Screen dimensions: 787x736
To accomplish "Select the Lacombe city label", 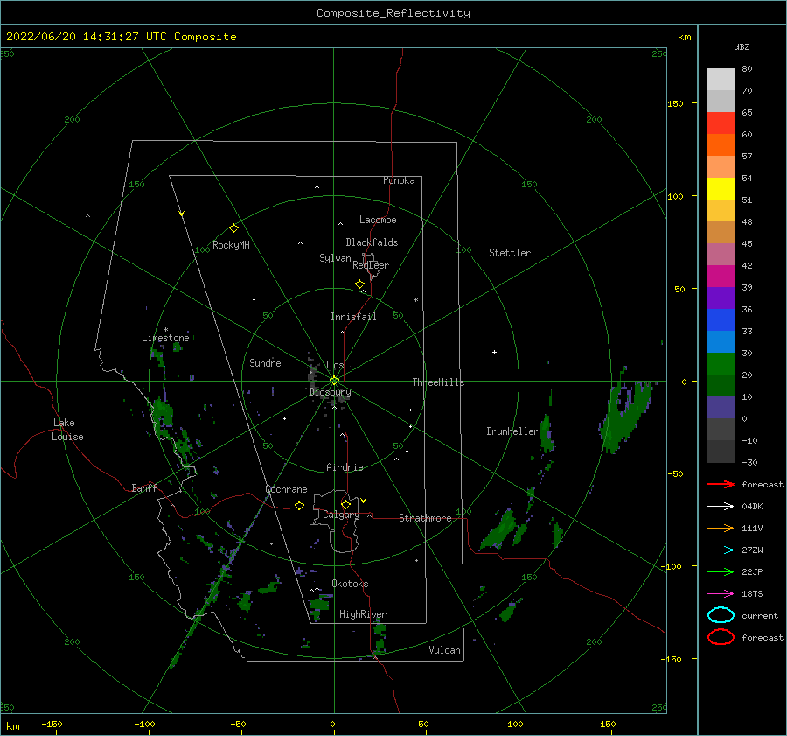I will [x=378, y=220].
